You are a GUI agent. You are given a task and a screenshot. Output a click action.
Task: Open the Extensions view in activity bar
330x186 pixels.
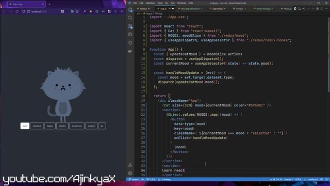point(130,43)
